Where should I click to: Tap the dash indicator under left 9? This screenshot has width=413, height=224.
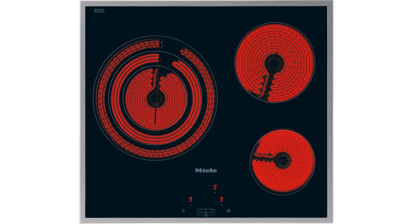[190, 204]
